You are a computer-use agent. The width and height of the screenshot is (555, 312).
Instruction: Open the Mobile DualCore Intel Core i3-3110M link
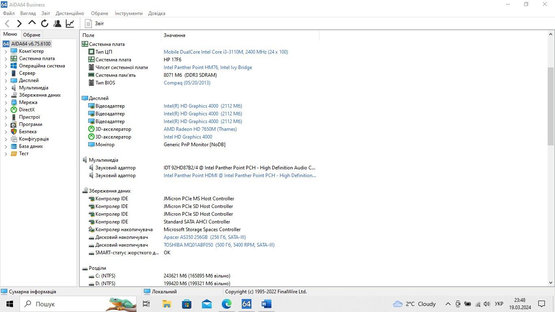tap(225, 52)
